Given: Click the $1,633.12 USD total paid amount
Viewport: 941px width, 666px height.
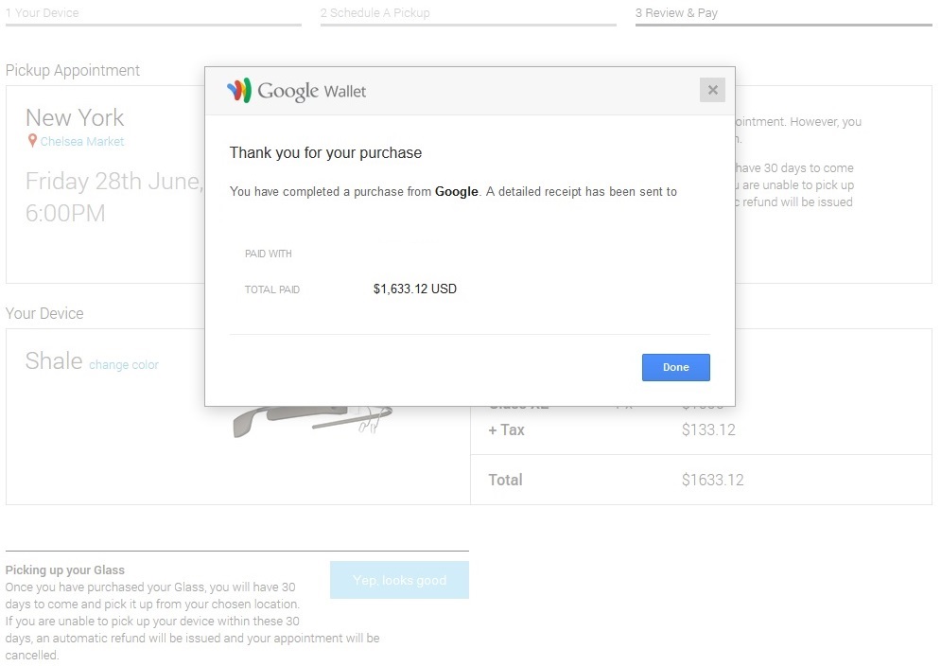Looking at the screenshot, I should point(414,289).
